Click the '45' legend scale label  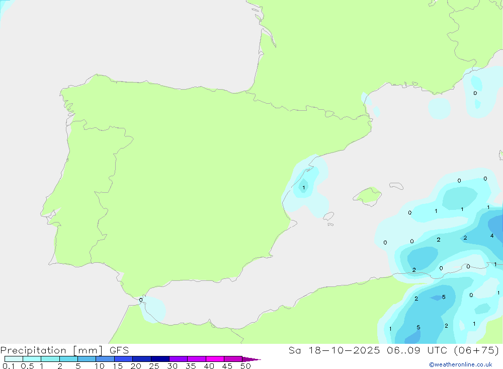click(x=227, y=366)
